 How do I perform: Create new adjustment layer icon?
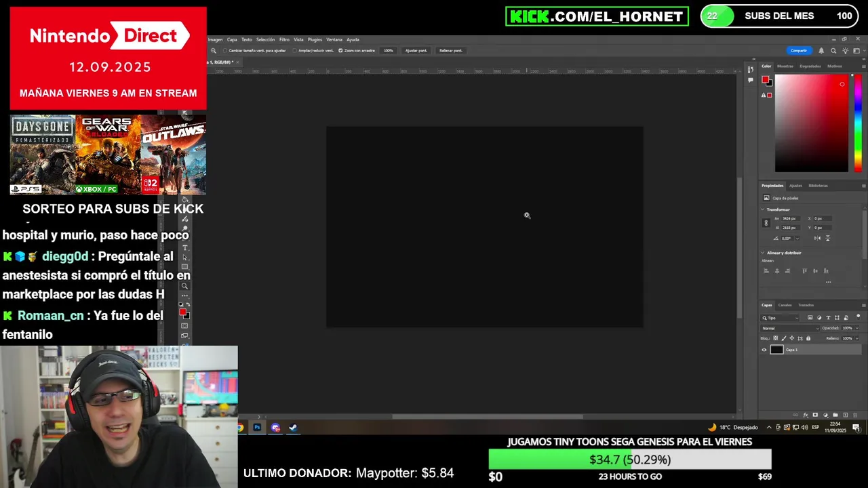(825, 415)
